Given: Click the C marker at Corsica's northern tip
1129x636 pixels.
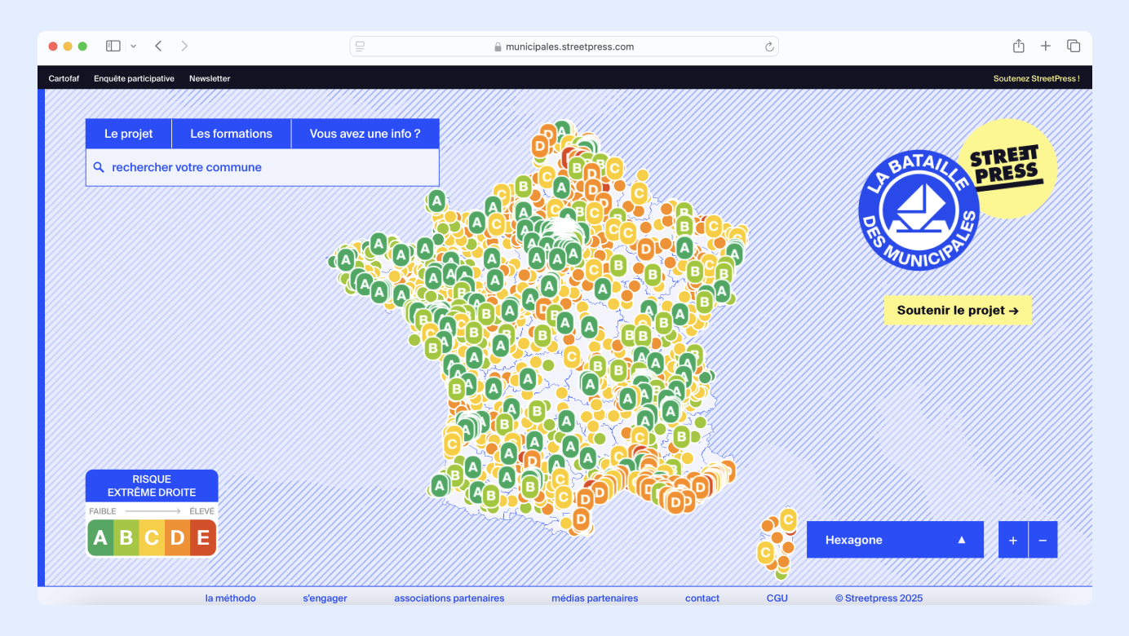Looking at the screenshot, I should click(x=788, y=519).
